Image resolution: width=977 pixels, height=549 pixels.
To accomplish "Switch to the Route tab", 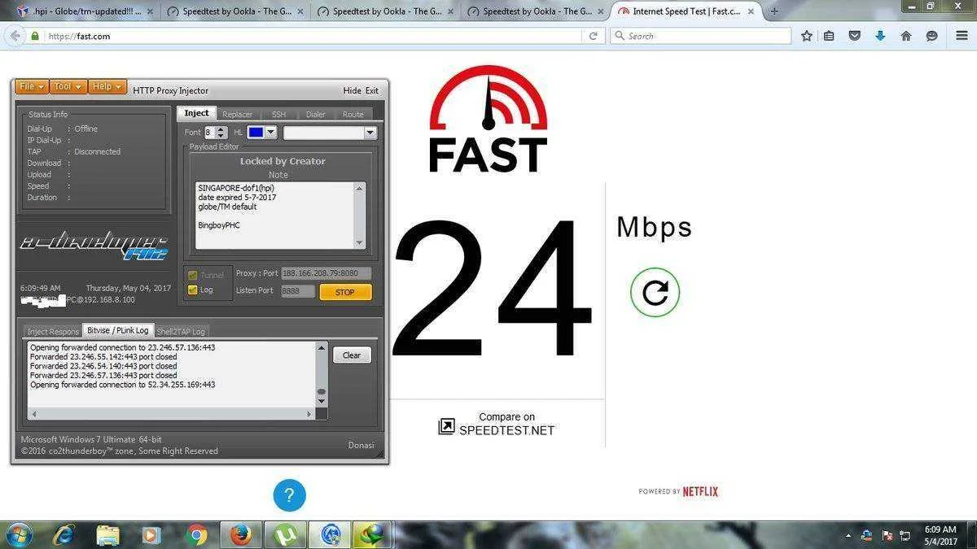I will click(353, 114).
